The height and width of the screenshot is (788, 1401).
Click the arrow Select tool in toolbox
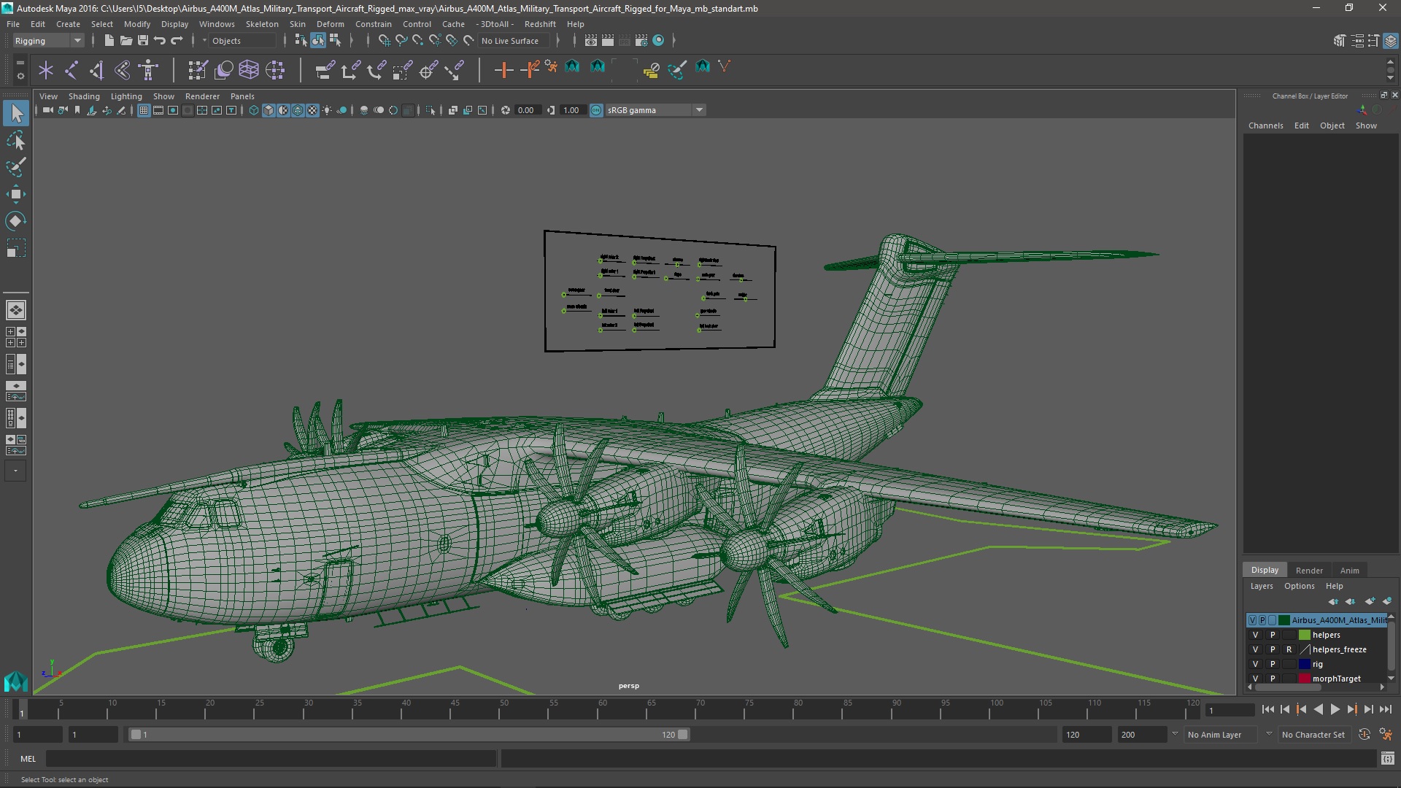tap(15, 113)
